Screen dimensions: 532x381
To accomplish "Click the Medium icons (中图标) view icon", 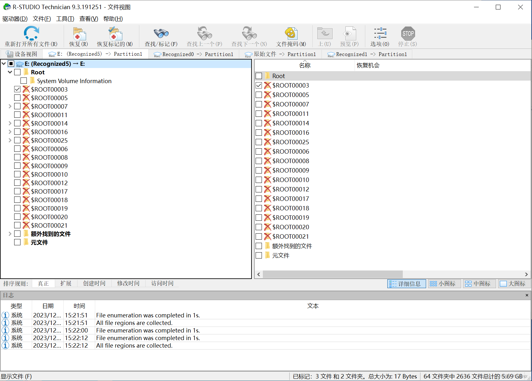I will click(468, 284).
